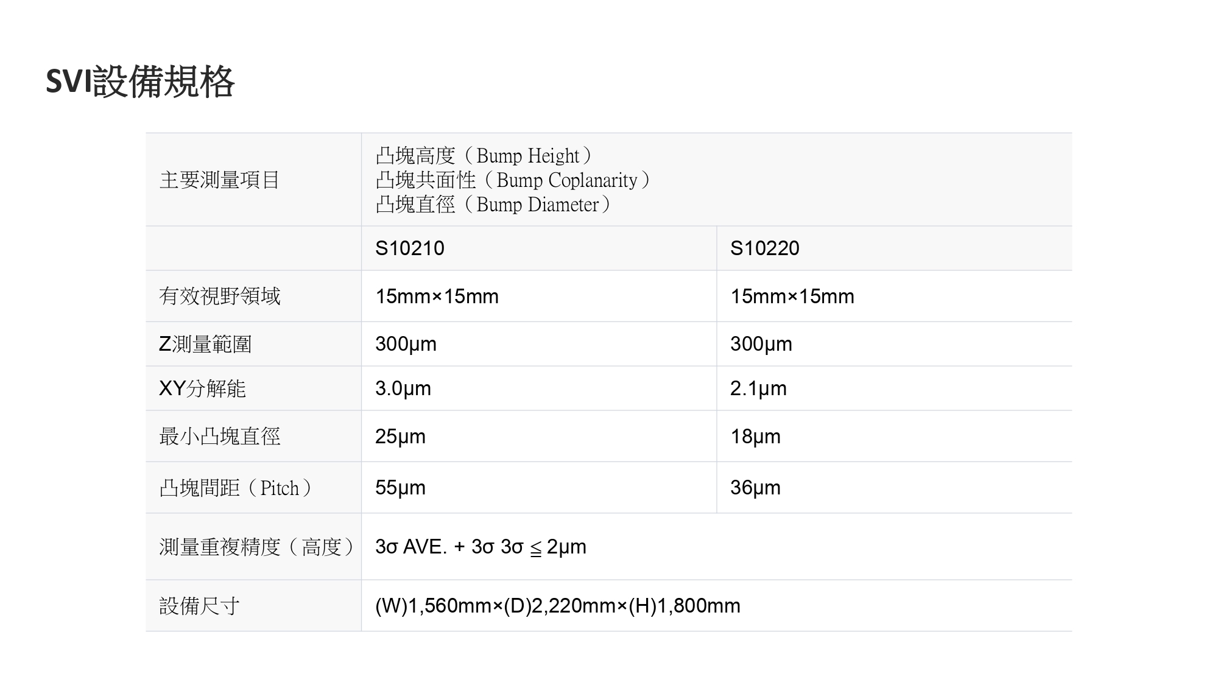Click the 3σ AVE. + 3σ repeatability cell
The height and width of the screenshot is (685, 1218).
click(x=481, y=547)
